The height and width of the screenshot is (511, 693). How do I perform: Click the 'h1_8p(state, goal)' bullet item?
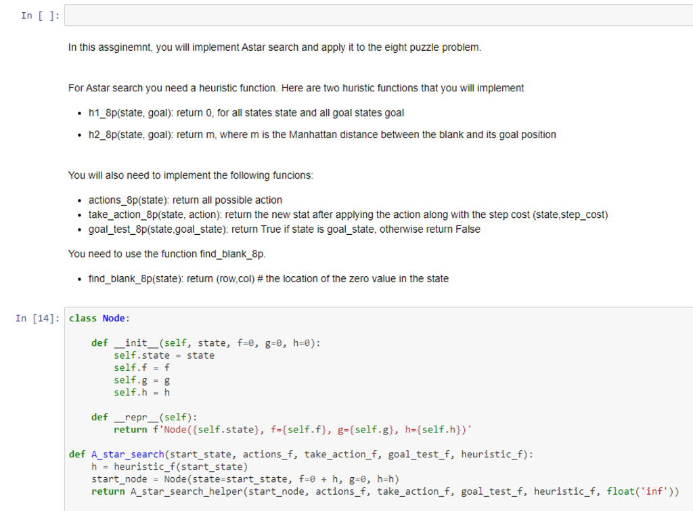[x=246, y=113]
